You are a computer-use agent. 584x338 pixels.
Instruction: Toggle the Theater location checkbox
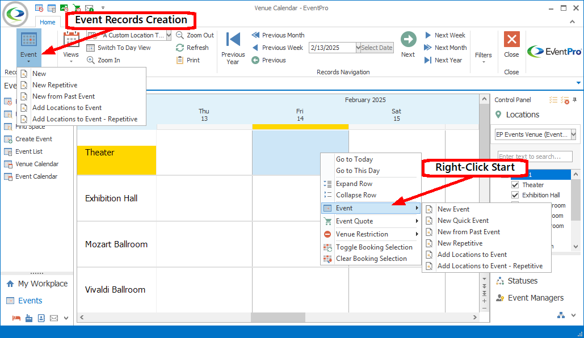515,185
